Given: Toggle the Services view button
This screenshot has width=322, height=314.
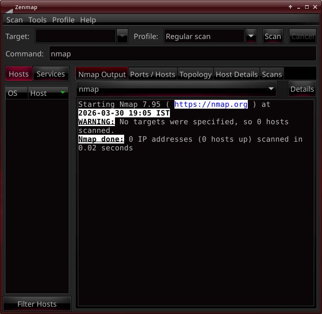Looking at the screenshot, I should coord(51,74).
